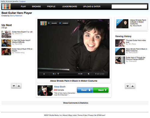Screen dimensions: 150x118
Task: Open top-right Best video thumbnail
Action: point(122,24)
